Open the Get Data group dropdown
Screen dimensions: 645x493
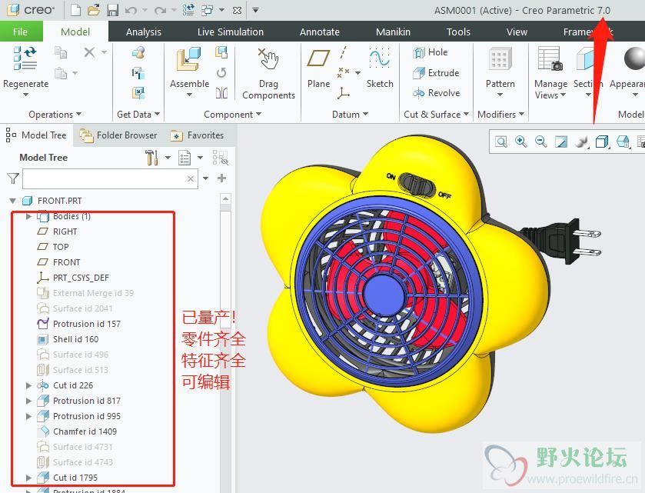(x=138, y=115)
